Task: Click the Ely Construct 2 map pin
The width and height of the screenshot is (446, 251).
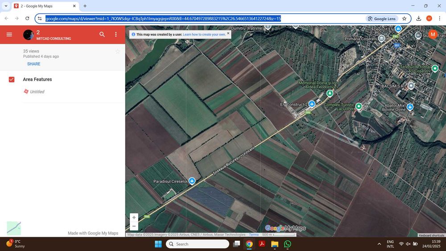Action: pos(312,104)
